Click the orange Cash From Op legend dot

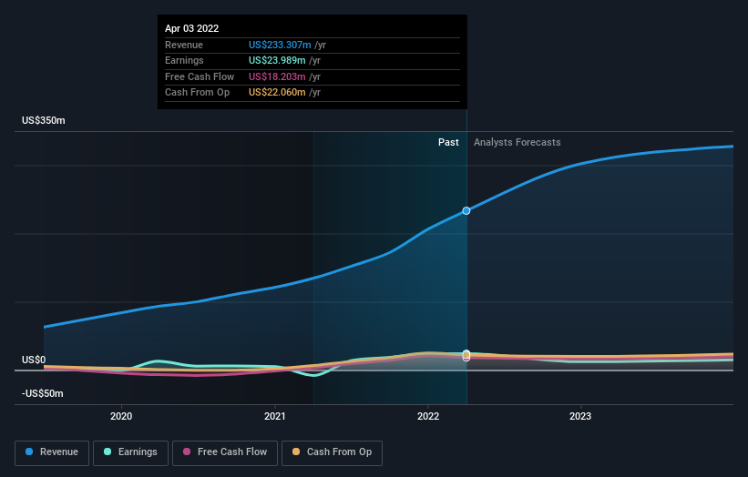pyautogui.click(x=296, y=452)
